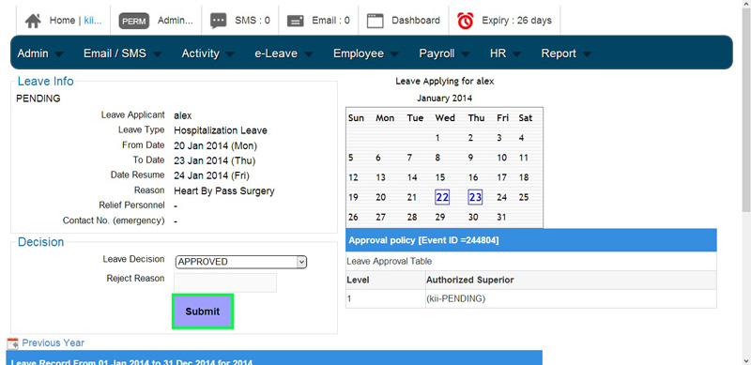Open the Previous Year link
This screenshot has width=751, height=365.
(54, 343)
